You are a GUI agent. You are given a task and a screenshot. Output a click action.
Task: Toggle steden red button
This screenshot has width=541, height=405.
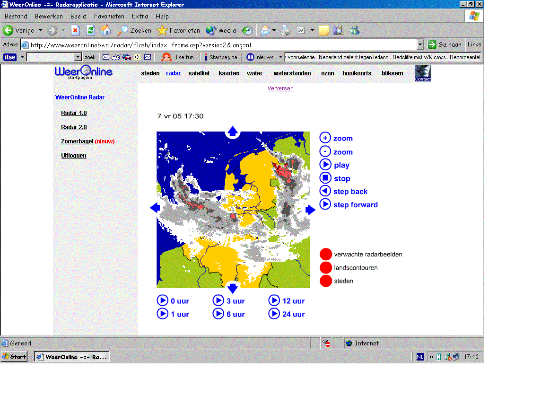pyautogui.click(x=326, y=281)
